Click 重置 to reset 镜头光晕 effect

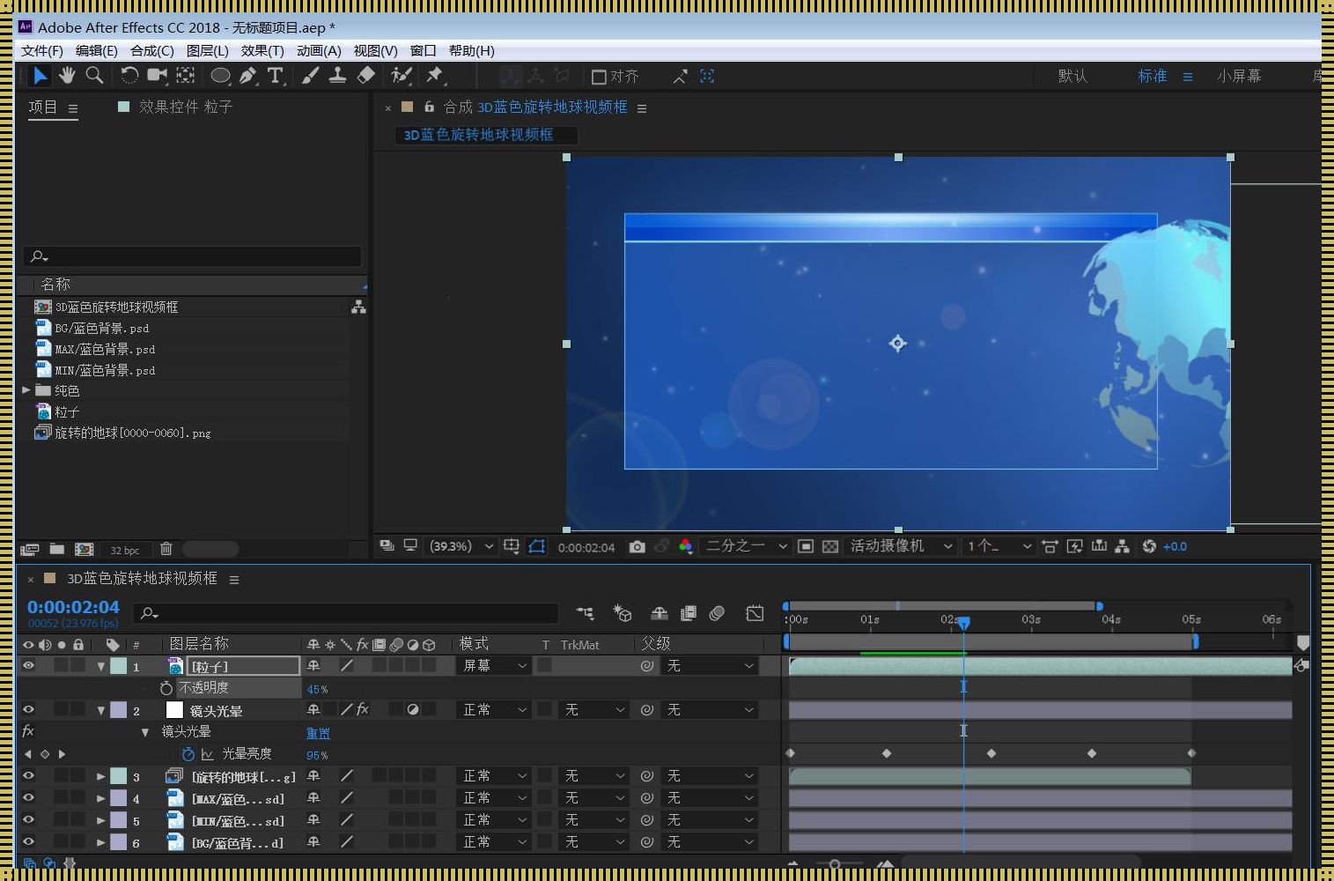(318, 733)
